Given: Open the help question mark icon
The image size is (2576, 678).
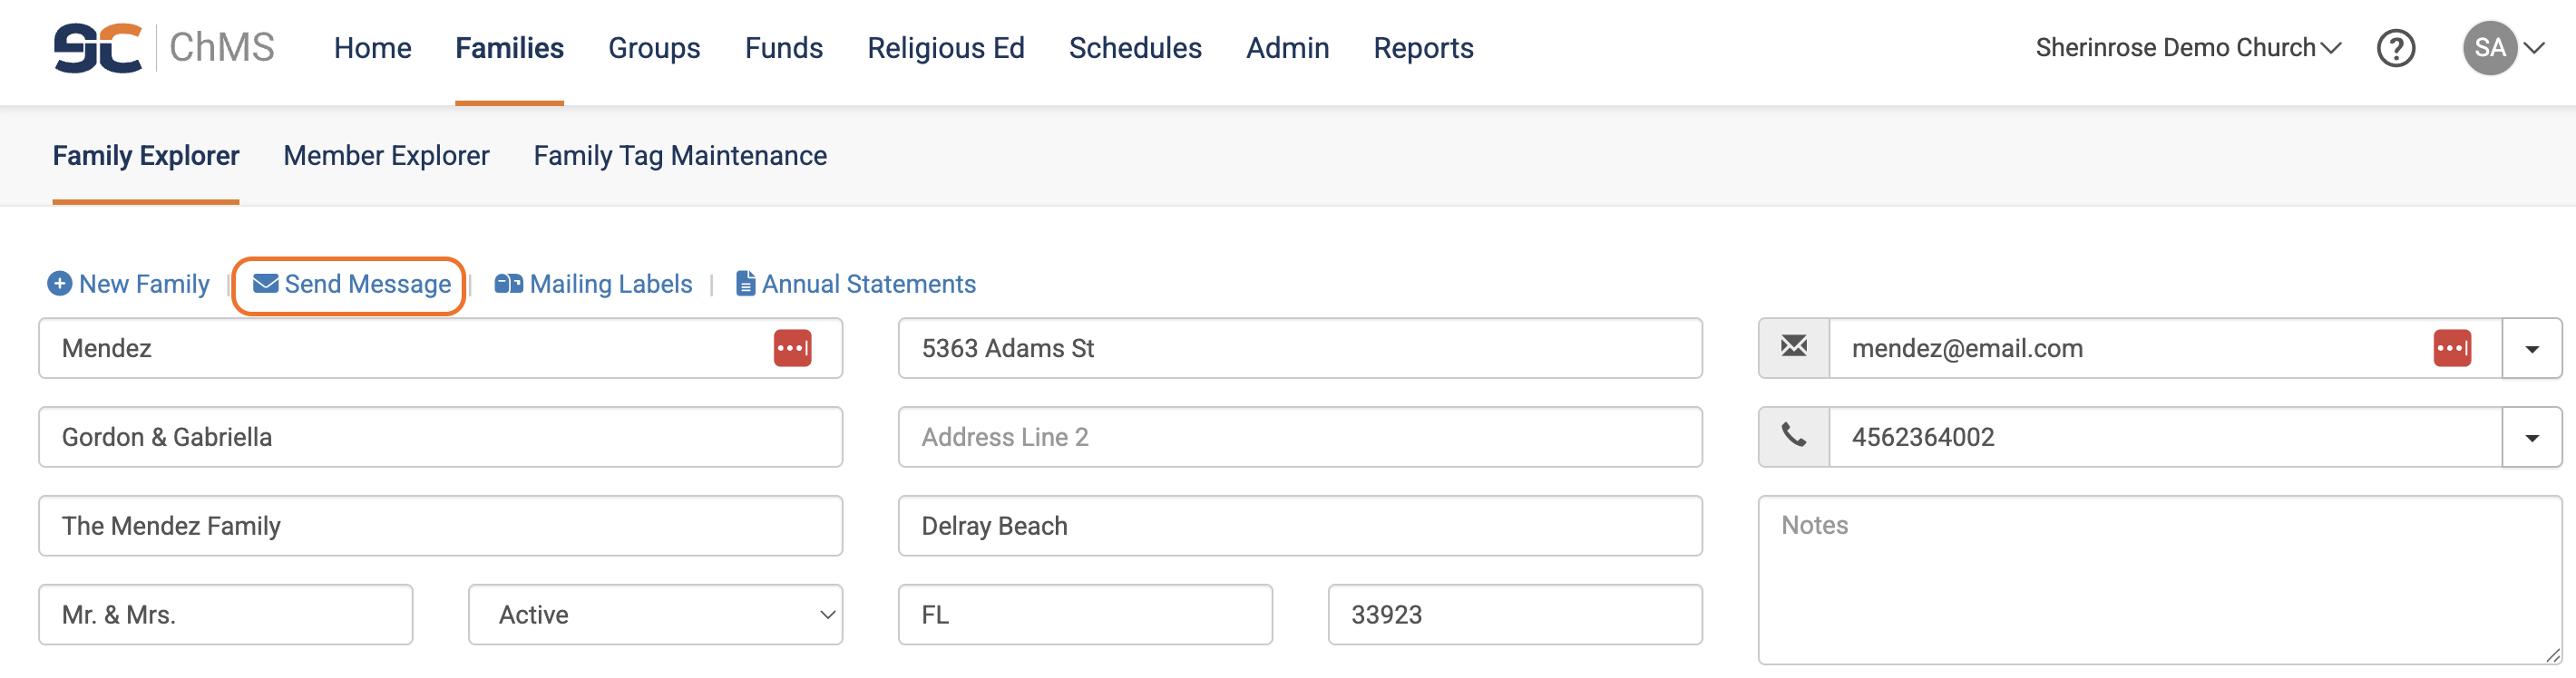Looking at the screenshot, I should pyautogui.click(x=2395, y=48).
